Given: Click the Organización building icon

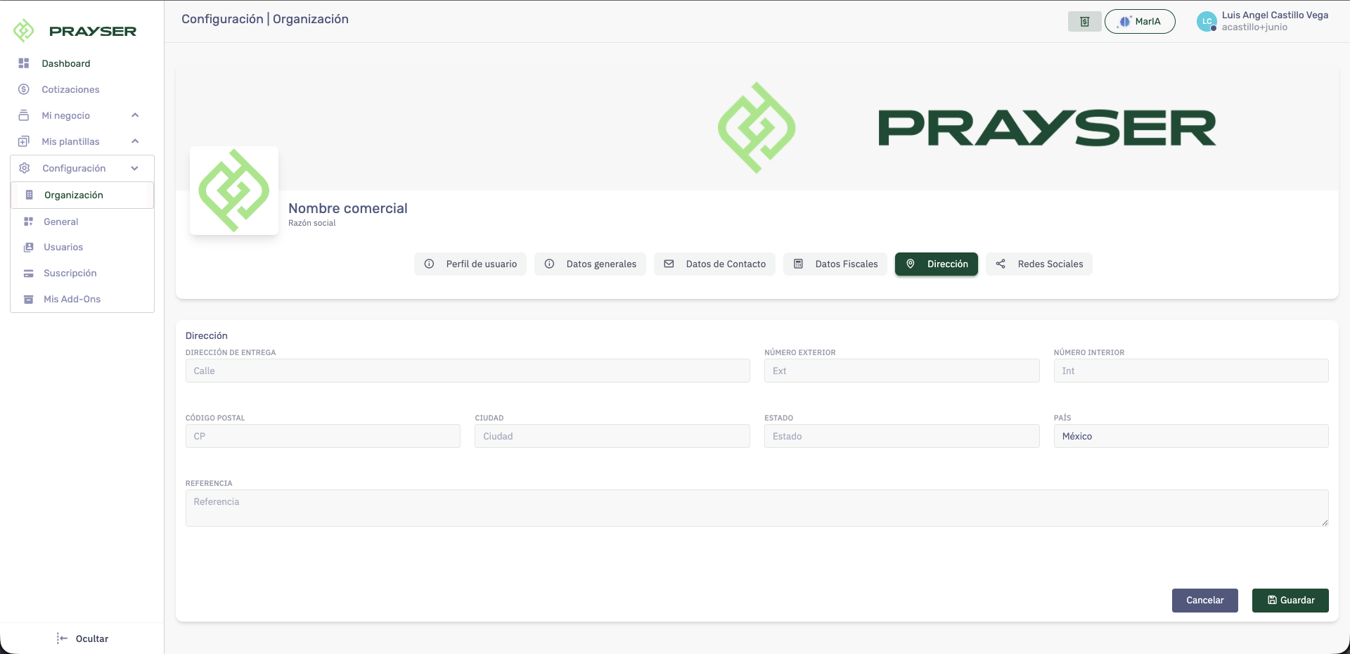Looking at the screenshot, I should (29, 195).
